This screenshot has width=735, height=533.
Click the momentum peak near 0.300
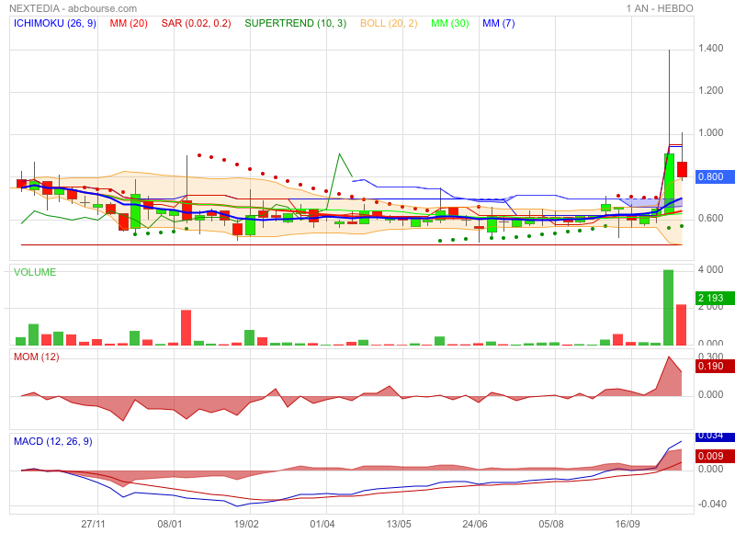point(669,357)
